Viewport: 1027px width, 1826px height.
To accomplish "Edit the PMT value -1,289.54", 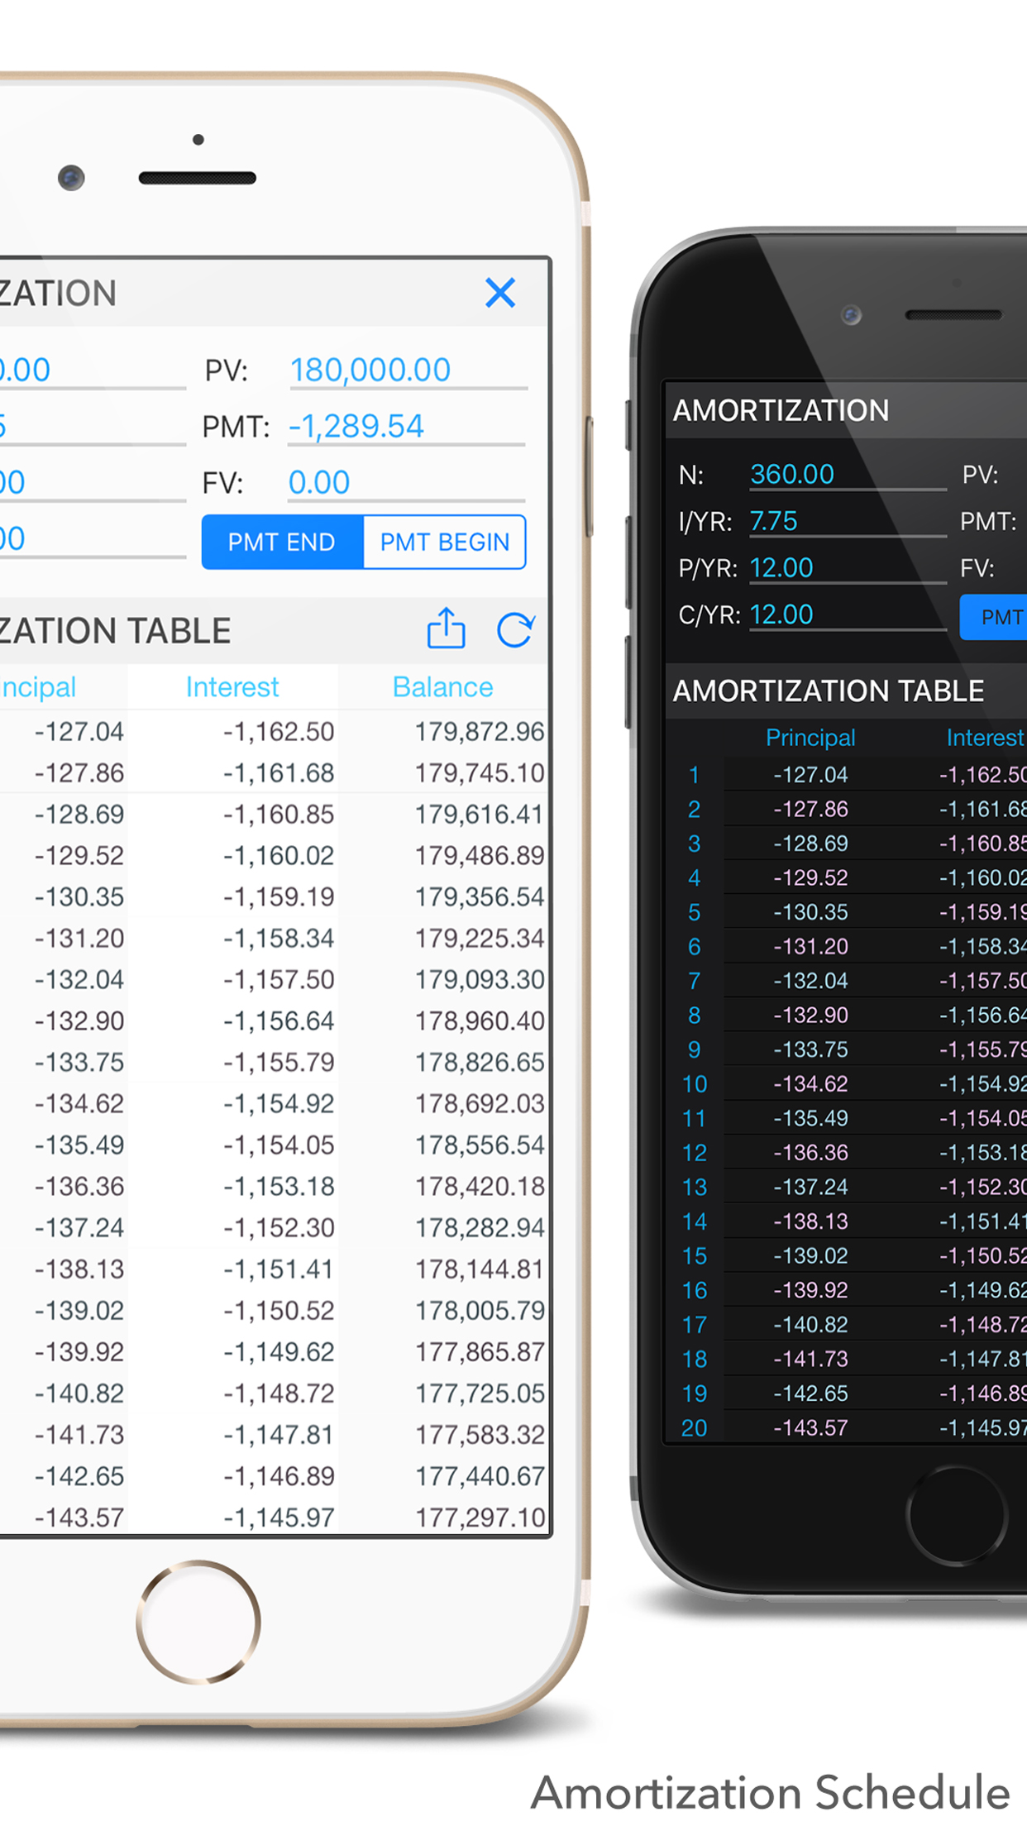I will pyautogui.click(x=356, y=427).
